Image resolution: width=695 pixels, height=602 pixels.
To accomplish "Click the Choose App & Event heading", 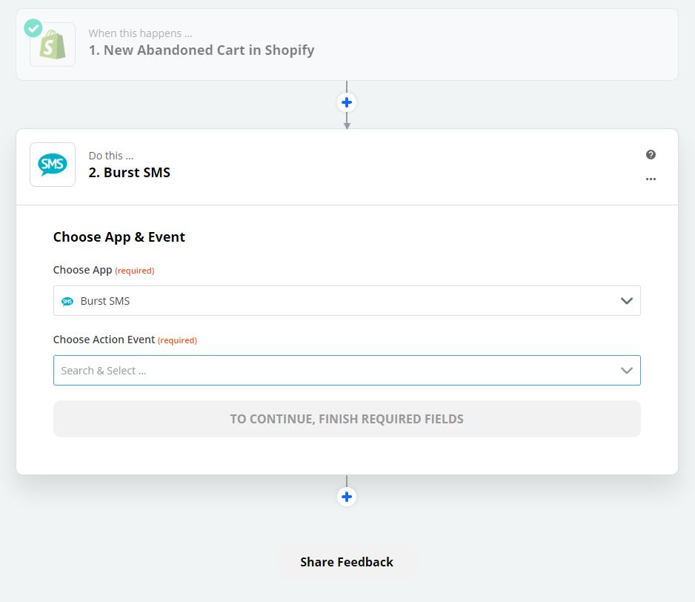I will coord(119,237).
